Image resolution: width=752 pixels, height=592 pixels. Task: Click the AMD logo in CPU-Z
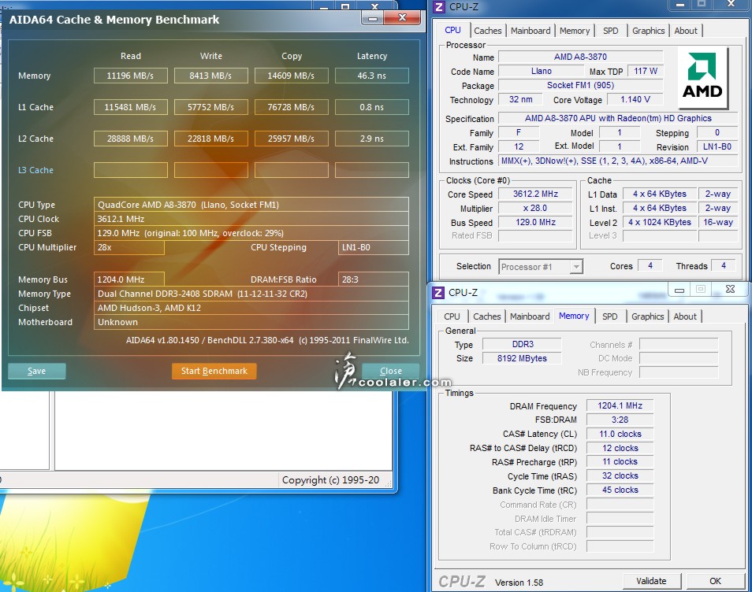pyautogui.click(x=702, y=77)
